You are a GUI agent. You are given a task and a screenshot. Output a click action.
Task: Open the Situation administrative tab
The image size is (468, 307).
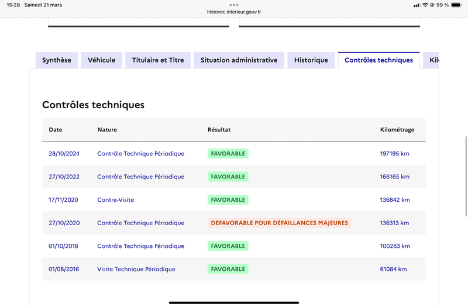(239, 60)
